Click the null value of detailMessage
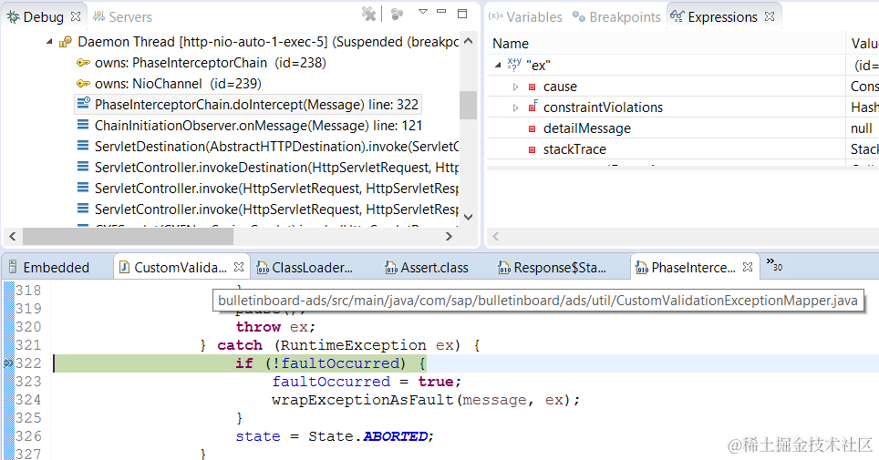879x460 pixels. [x=861, y=128]
